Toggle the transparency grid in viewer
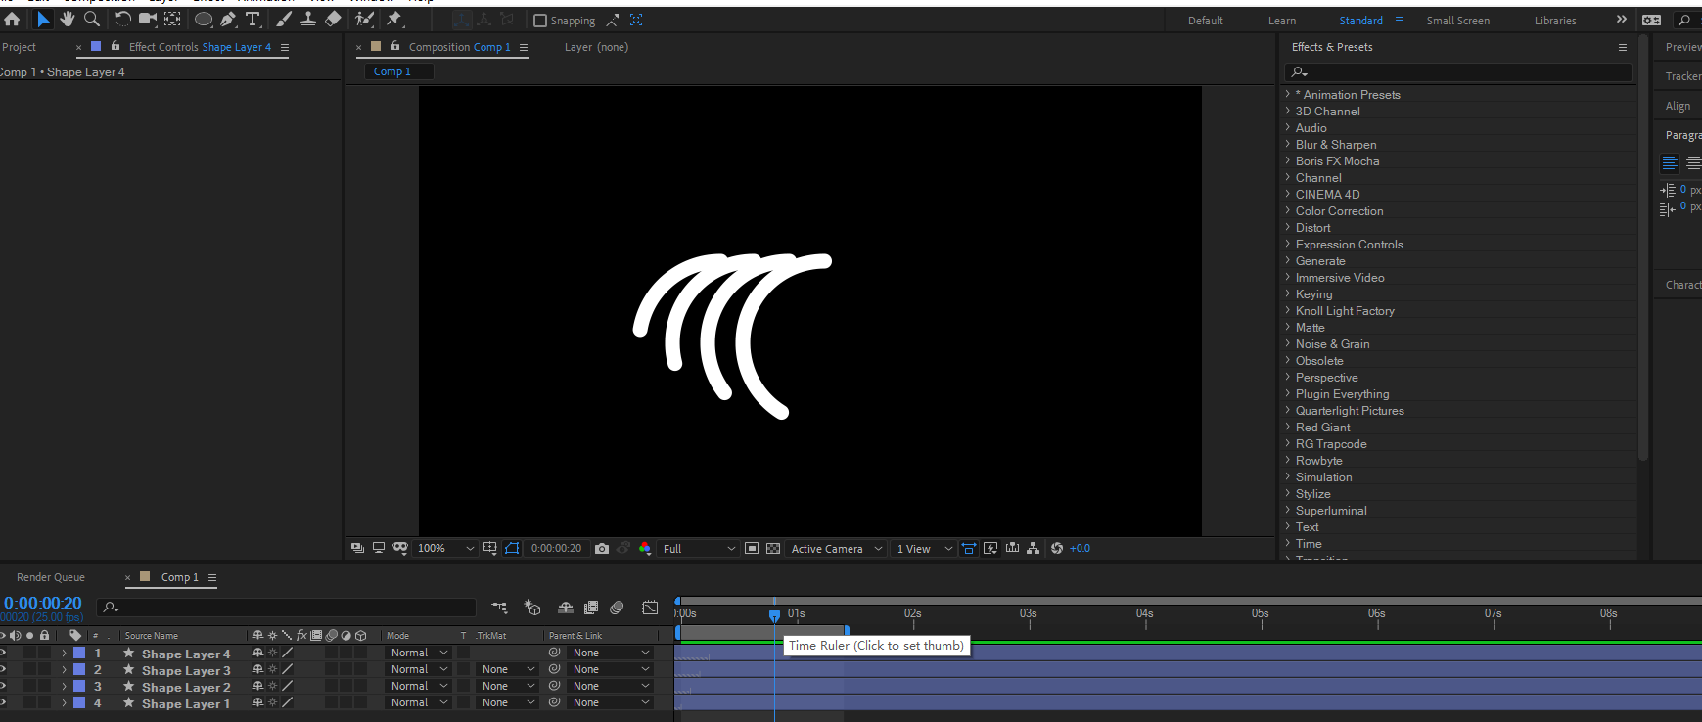 773,549
